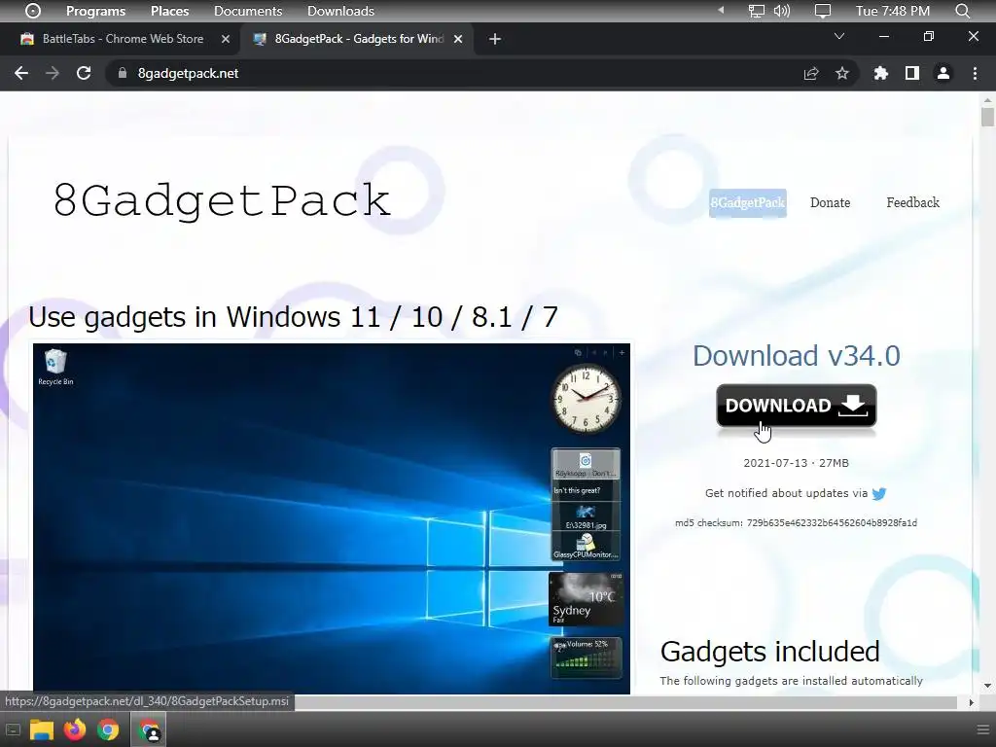Focus the address bar 8gadgetpack.net
This screenshot has width=996, height=747.
click(x=188, y=73)
